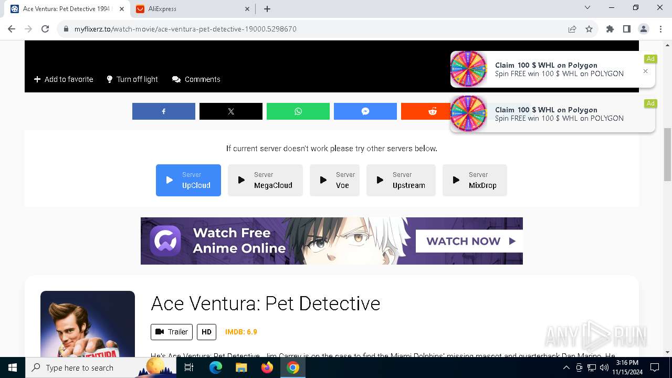Image resolution: width=672 pixels, height=378 pixels.
Task: Open the Comments section link
Action: [x=196, y=79]
